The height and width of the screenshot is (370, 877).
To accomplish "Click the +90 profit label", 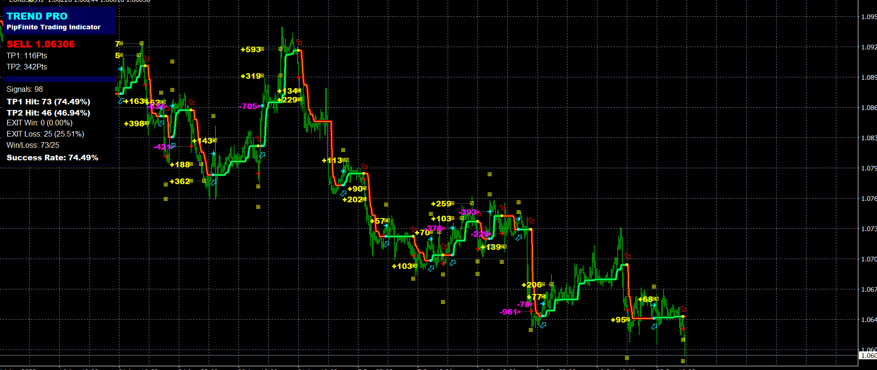I will tap(355, 189).
